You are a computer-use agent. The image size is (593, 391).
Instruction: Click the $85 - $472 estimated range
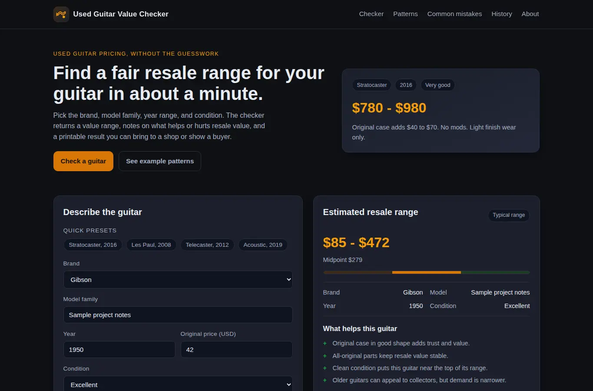[x=356, y=242]
